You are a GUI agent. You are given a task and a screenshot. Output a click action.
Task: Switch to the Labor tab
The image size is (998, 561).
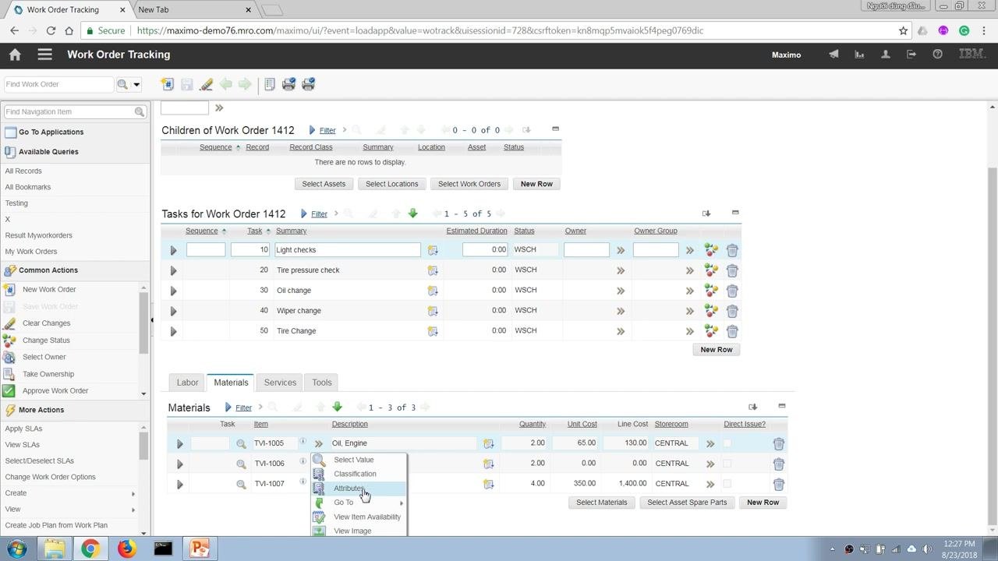point(187,383)
